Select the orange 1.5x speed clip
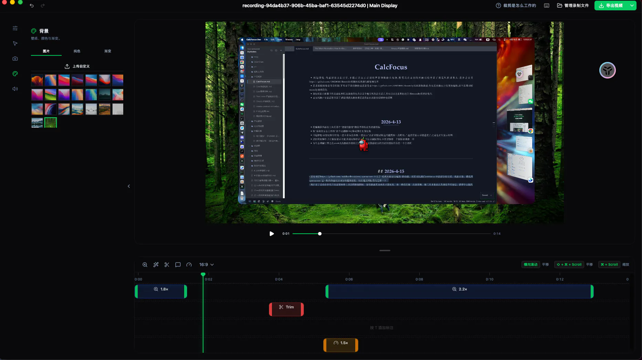This screenshot has width=642, height=360. click(341, 345)
